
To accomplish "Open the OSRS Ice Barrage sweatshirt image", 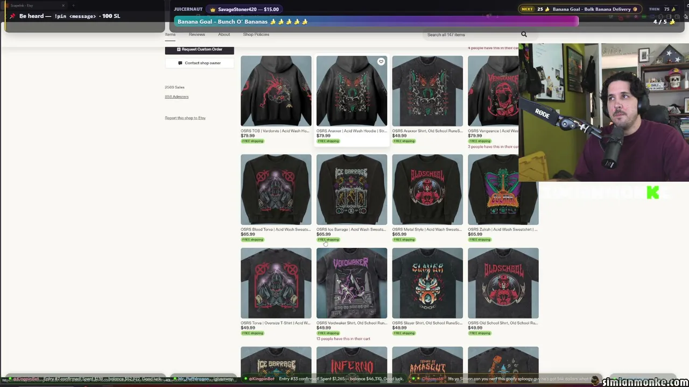I will [x=352, y=190].
